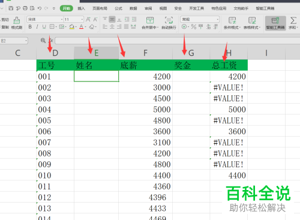Screen dimensions: 300x220
Task: Click the Start (开始) tab pill
Action: tap(67, 8)
